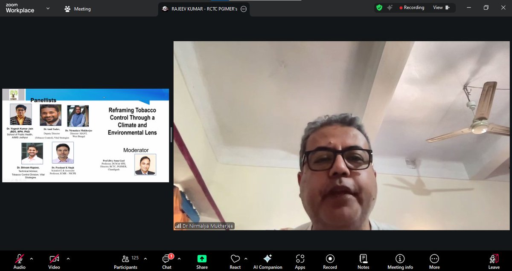Click Dr Nirmalya Mukherjee's video feed
Viewport: 512px width, 271px height.
[x=342, y=135]
